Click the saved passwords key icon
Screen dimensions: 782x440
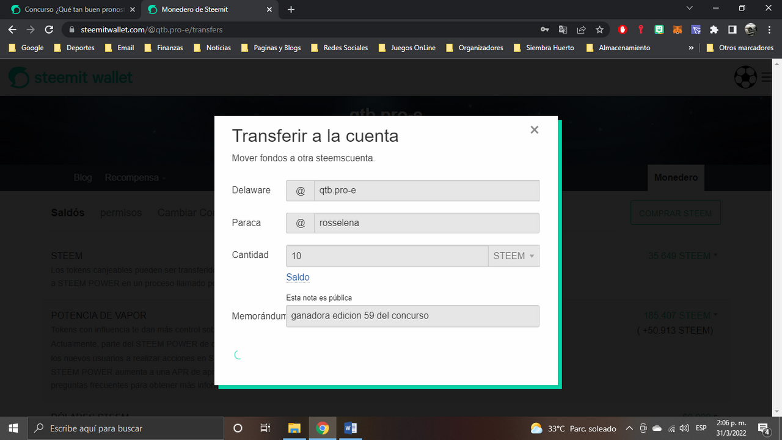coord(545,29)
